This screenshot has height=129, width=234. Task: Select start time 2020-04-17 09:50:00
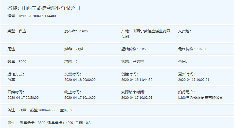[x=23, y=98]
